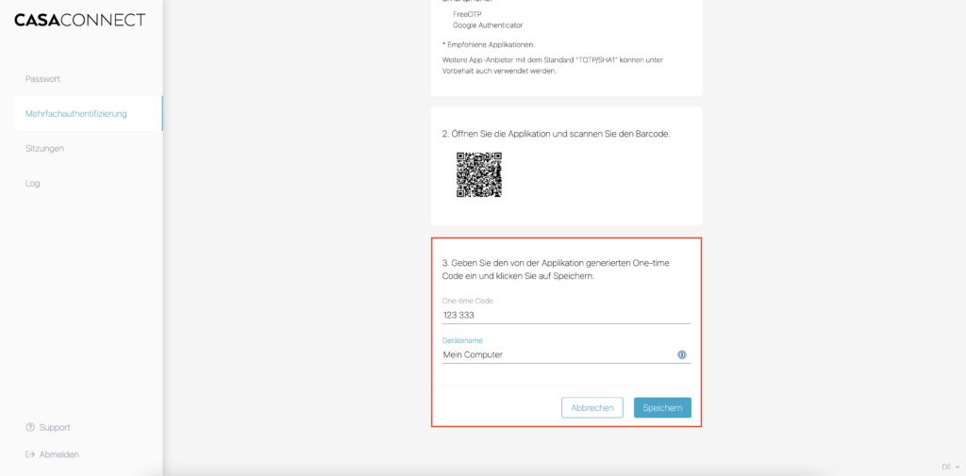Go to the Sitzungen page
Viewport: 966px width, 476px height.
click(44, 149)
